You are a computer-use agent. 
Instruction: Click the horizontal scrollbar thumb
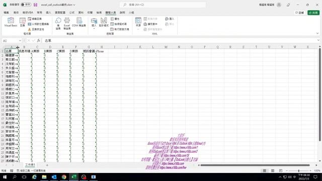click(255, 165)
